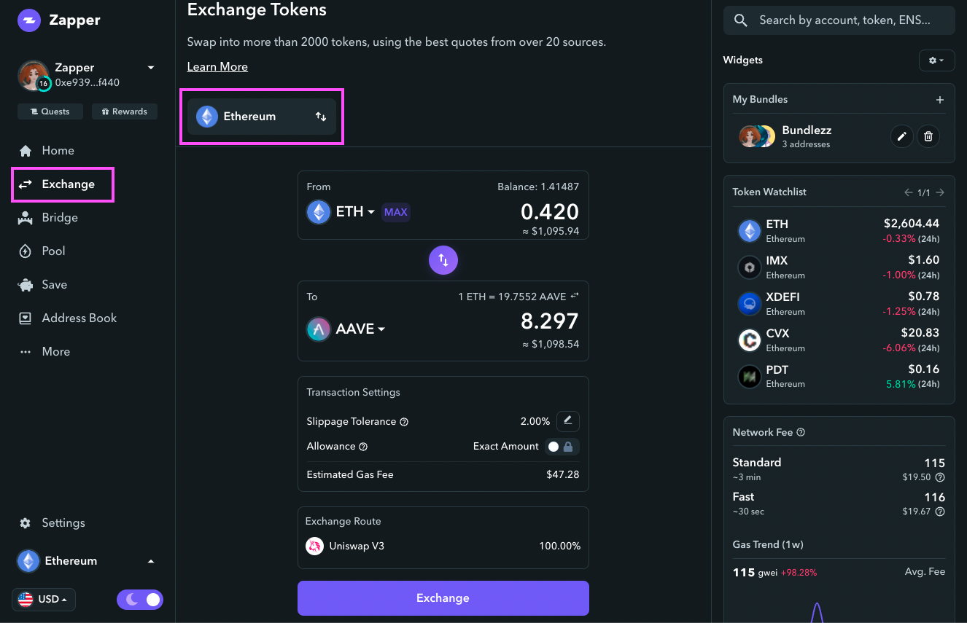Open the USD currency dropdown
This screenshot has height=623, width=967.
(44, 600)
